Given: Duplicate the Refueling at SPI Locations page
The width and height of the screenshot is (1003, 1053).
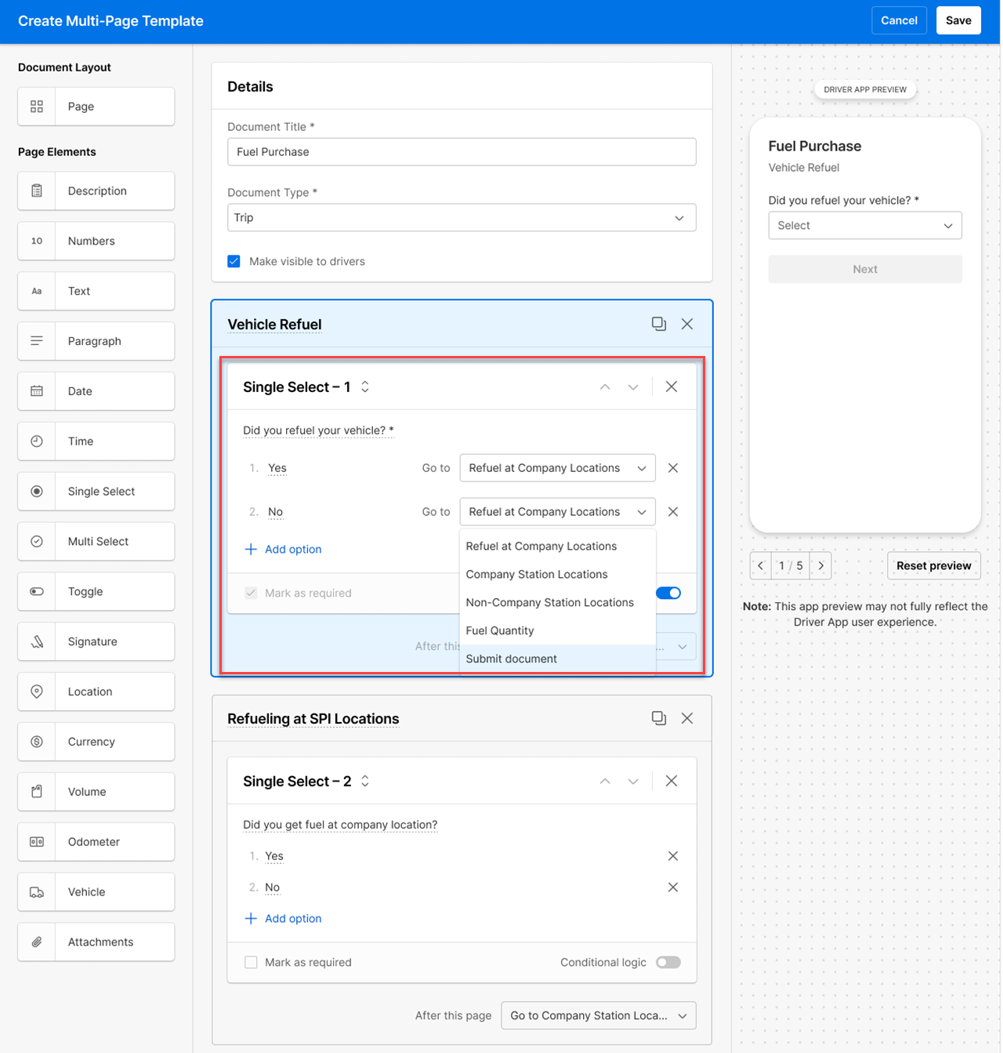Looking at the screenshot, I should [659, 718].
